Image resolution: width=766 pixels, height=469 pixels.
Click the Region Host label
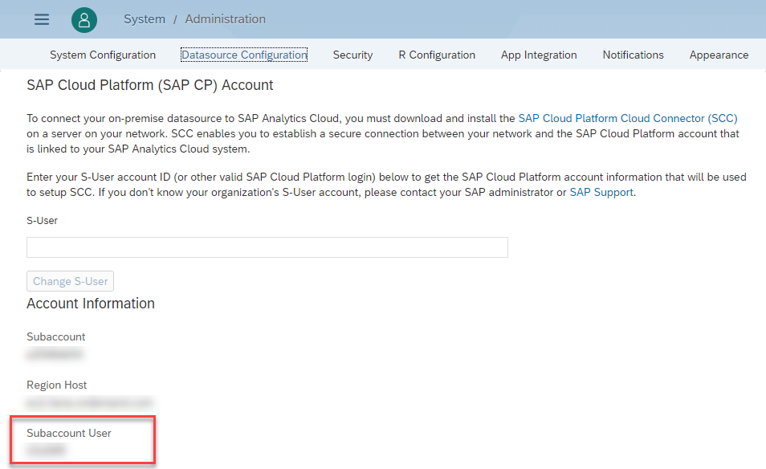tap(57, 385)
